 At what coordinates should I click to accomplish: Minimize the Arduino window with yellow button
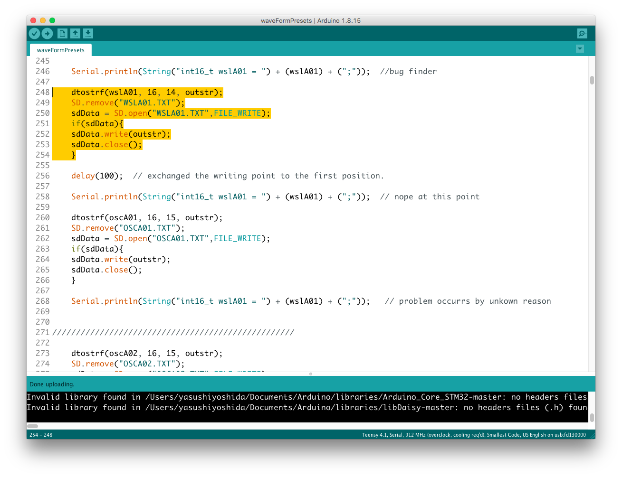coord(43,20)
